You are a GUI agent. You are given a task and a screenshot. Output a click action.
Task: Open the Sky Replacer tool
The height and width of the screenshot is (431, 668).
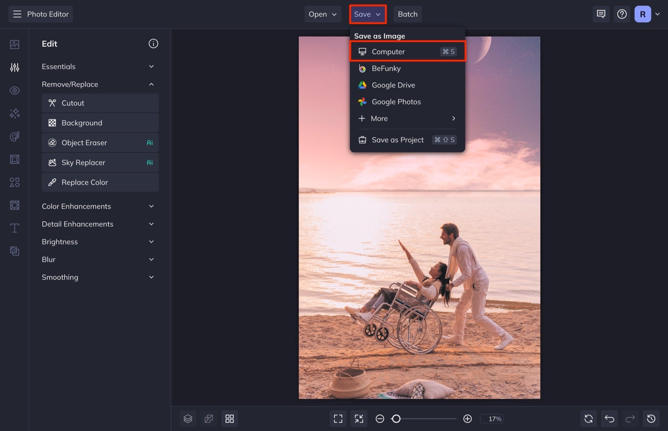[x=100, y=162]
